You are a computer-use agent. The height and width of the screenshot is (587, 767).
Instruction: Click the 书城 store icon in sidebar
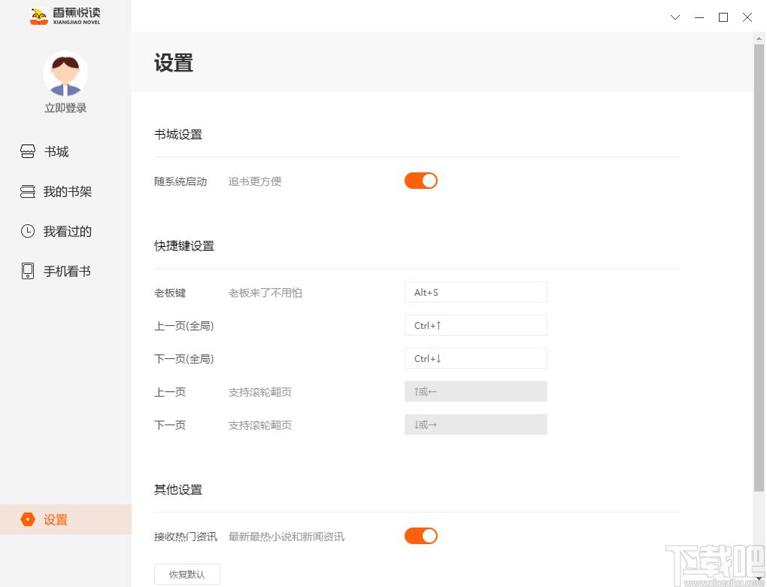28,151
